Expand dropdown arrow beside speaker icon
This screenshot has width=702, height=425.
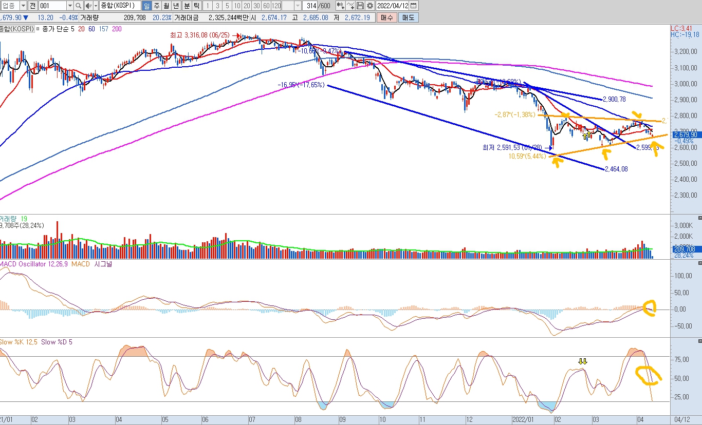coord(96,6)
